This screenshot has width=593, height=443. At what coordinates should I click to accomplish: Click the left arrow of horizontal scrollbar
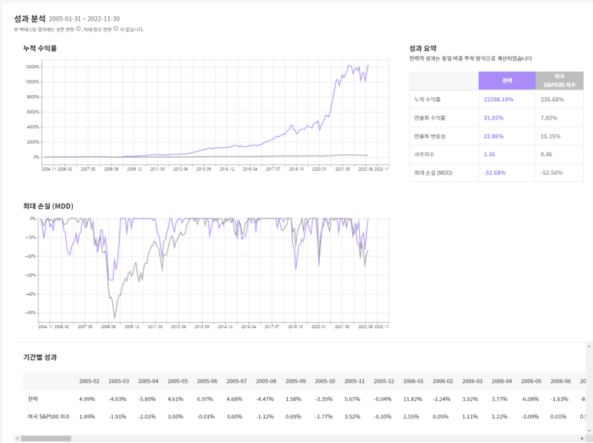[x=16, y=438]
